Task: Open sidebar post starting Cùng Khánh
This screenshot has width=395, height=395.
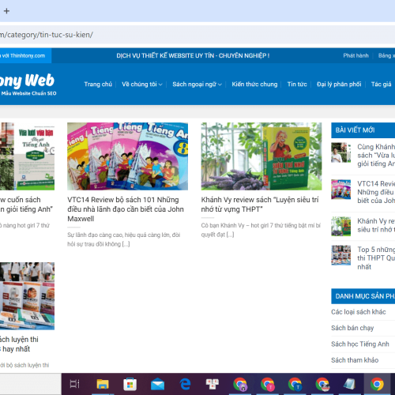Action: point(376,156)
